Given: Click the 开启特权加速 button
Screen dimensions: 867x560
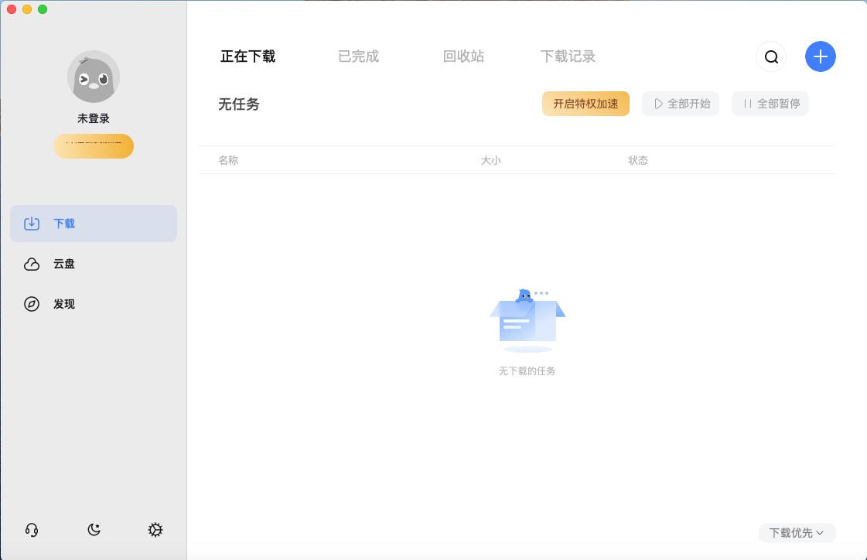Looking at the screenshot, I should (x=585, y=104).
